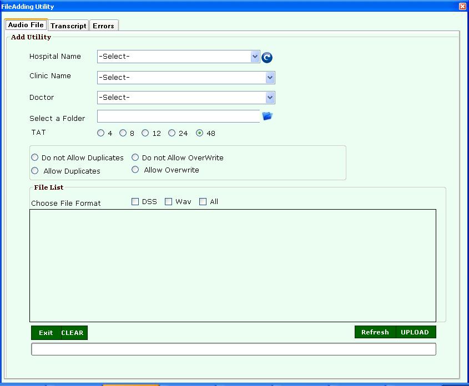
Task: Select TAT 8 radio button
Action: pos(123,133)
